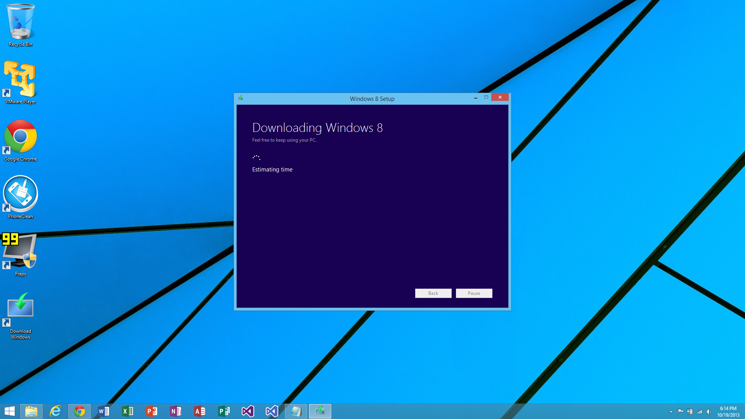Check Windows 8 download estimating time
This screenshot has height=419, width=745.
[x=273, y=169]
